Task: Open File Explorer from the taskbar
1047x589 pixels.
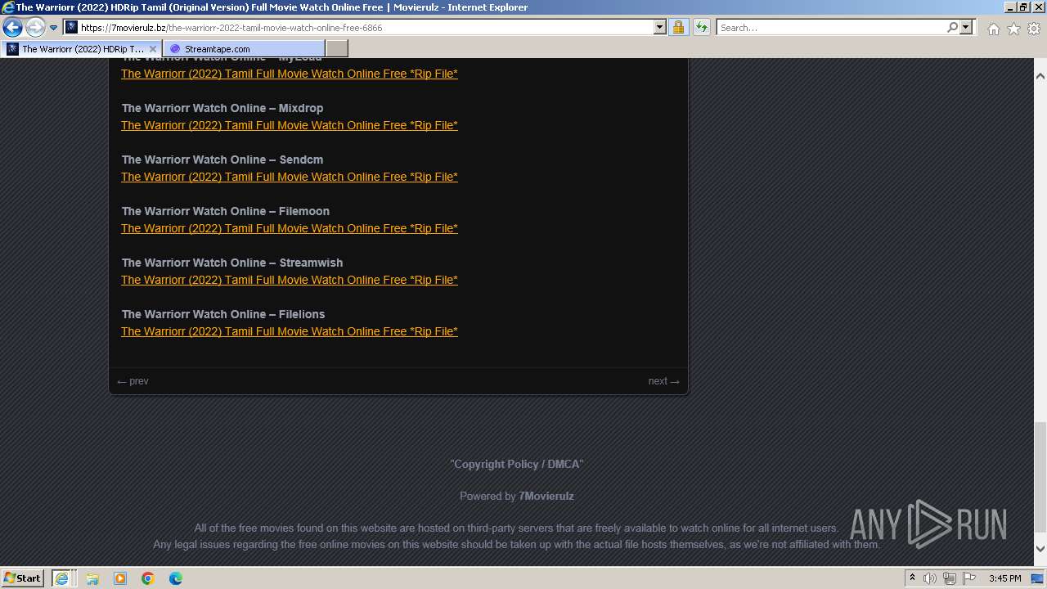Action: [x=92, y=578]
